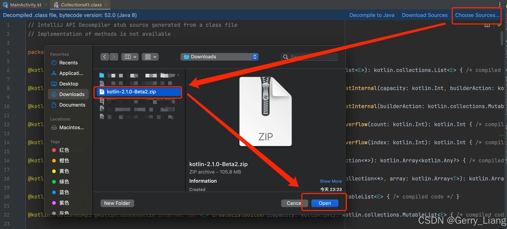Click the class icon on CollectionsKt tab
Screen dimensions: 507x229
click(x=56, y=5)
